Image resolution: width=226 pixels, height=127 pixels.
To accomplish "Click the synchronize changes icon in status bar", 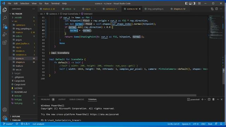I will pos(17,124).
